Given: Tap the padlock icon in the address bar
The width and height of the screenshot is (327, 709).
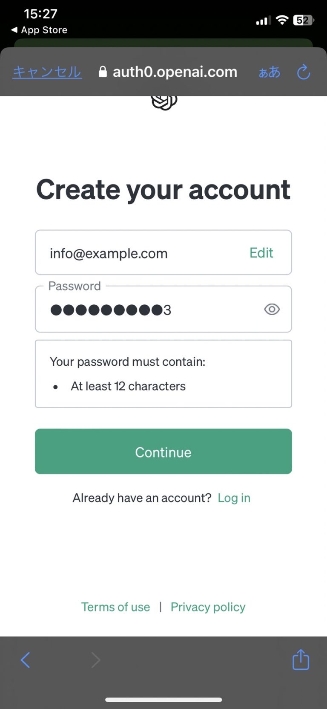Looking at the screenshot, I should [103, 72].
